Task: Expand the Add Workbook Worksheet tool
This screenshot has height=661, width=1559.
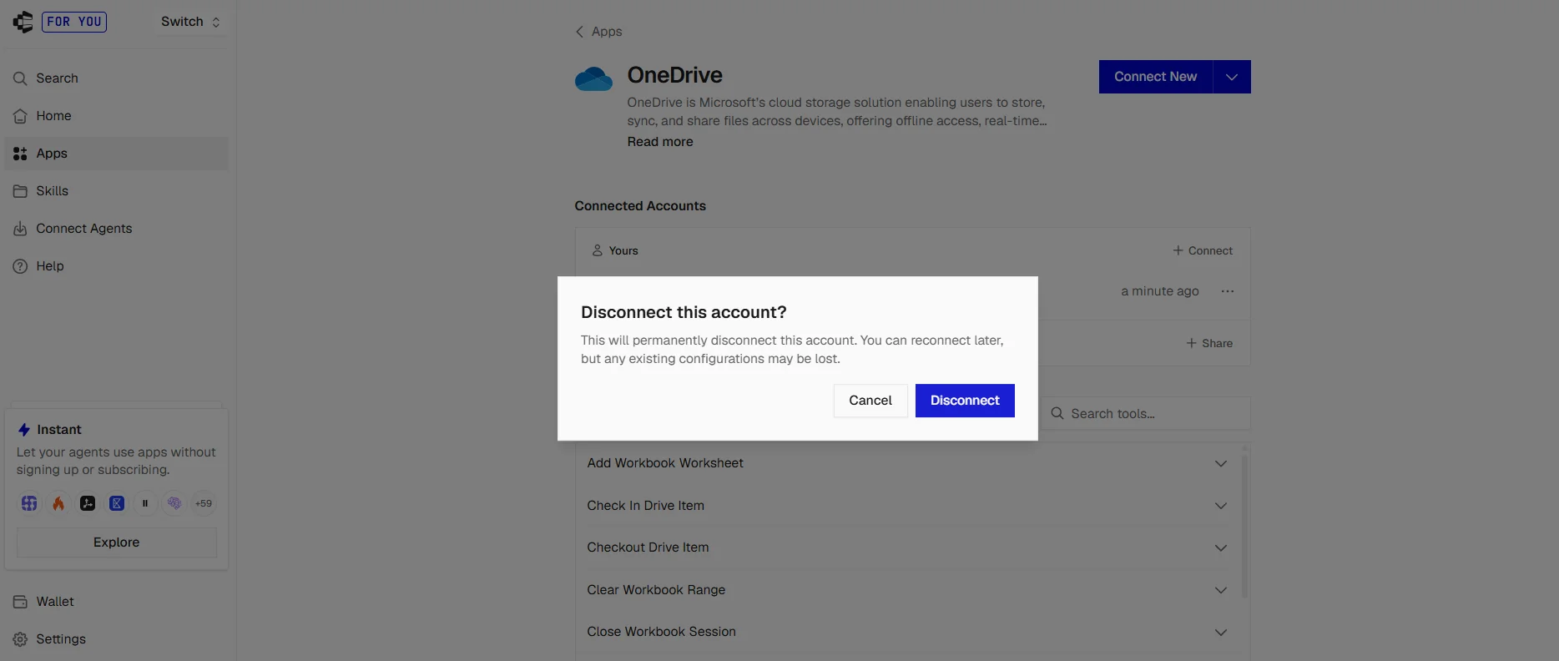Action: [x=908, y=463]
